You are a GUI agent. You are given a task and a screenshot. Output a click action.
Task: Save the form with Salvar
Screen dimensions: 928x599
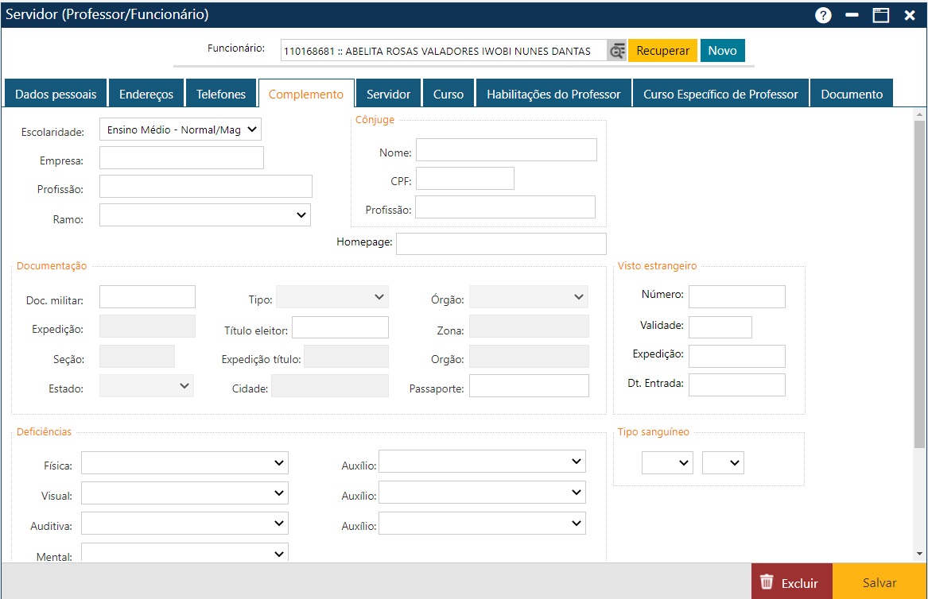pos(879,582)
